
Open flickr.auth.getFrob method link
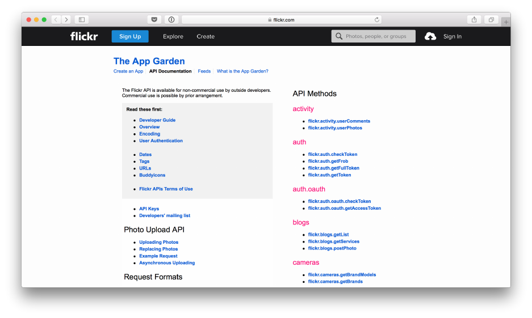(x=328, y=162)
